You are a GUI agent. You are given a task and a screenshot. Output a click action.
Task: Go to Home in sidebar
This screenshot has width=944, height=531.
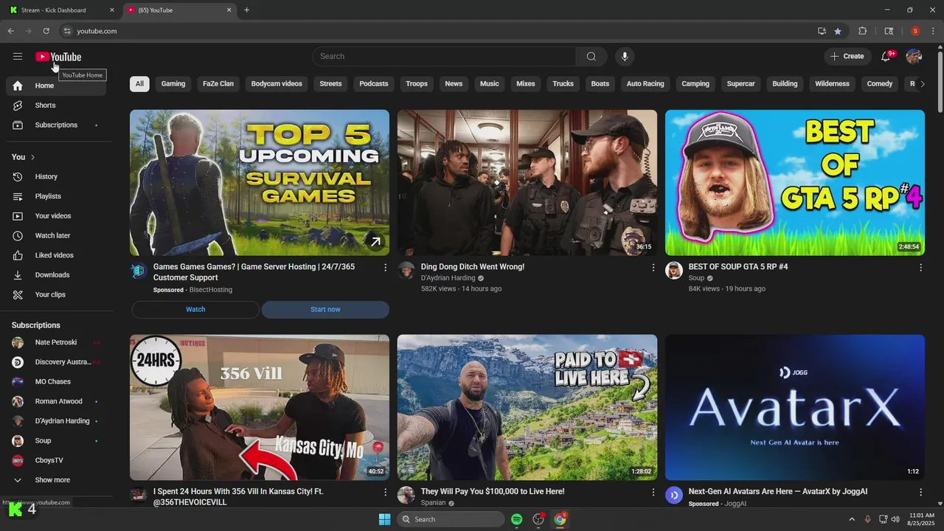click(56, 86)
